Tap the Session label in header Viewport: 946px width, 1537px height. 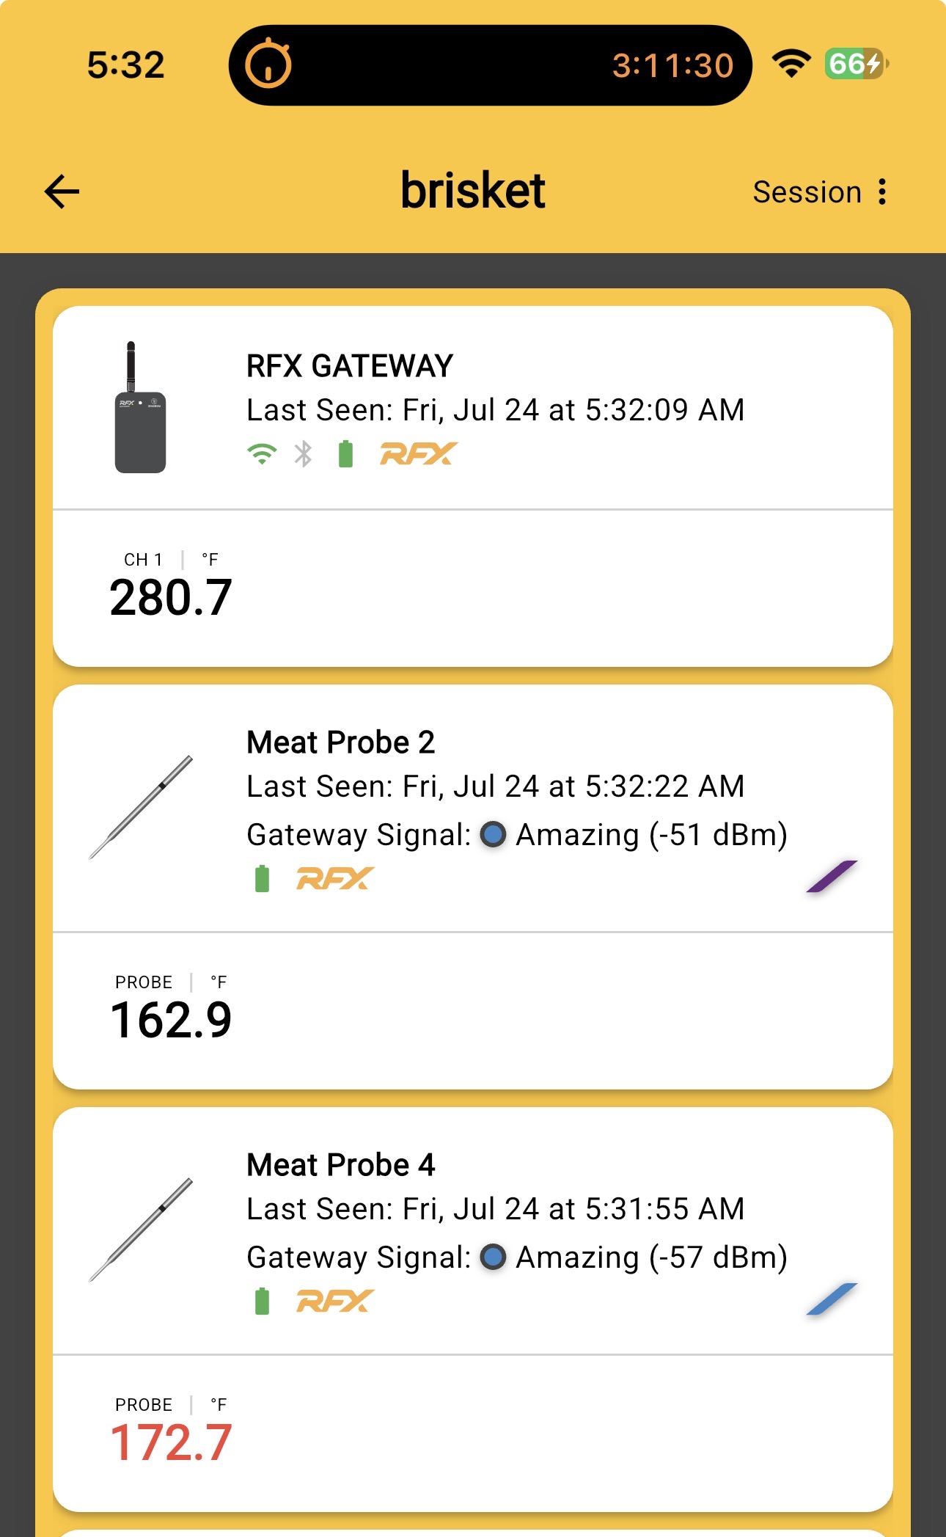807,191
